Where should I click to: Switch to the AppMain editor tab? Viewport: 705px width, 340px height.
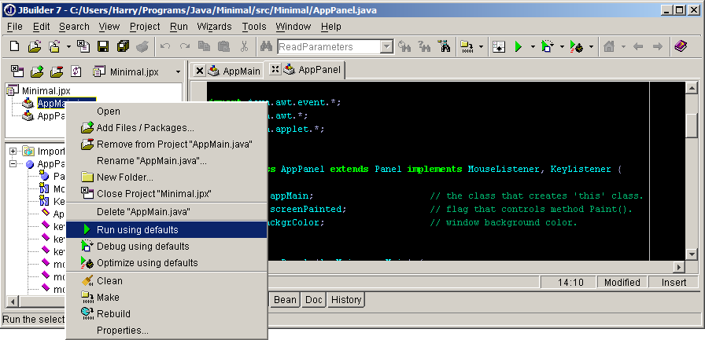(242, 71)
